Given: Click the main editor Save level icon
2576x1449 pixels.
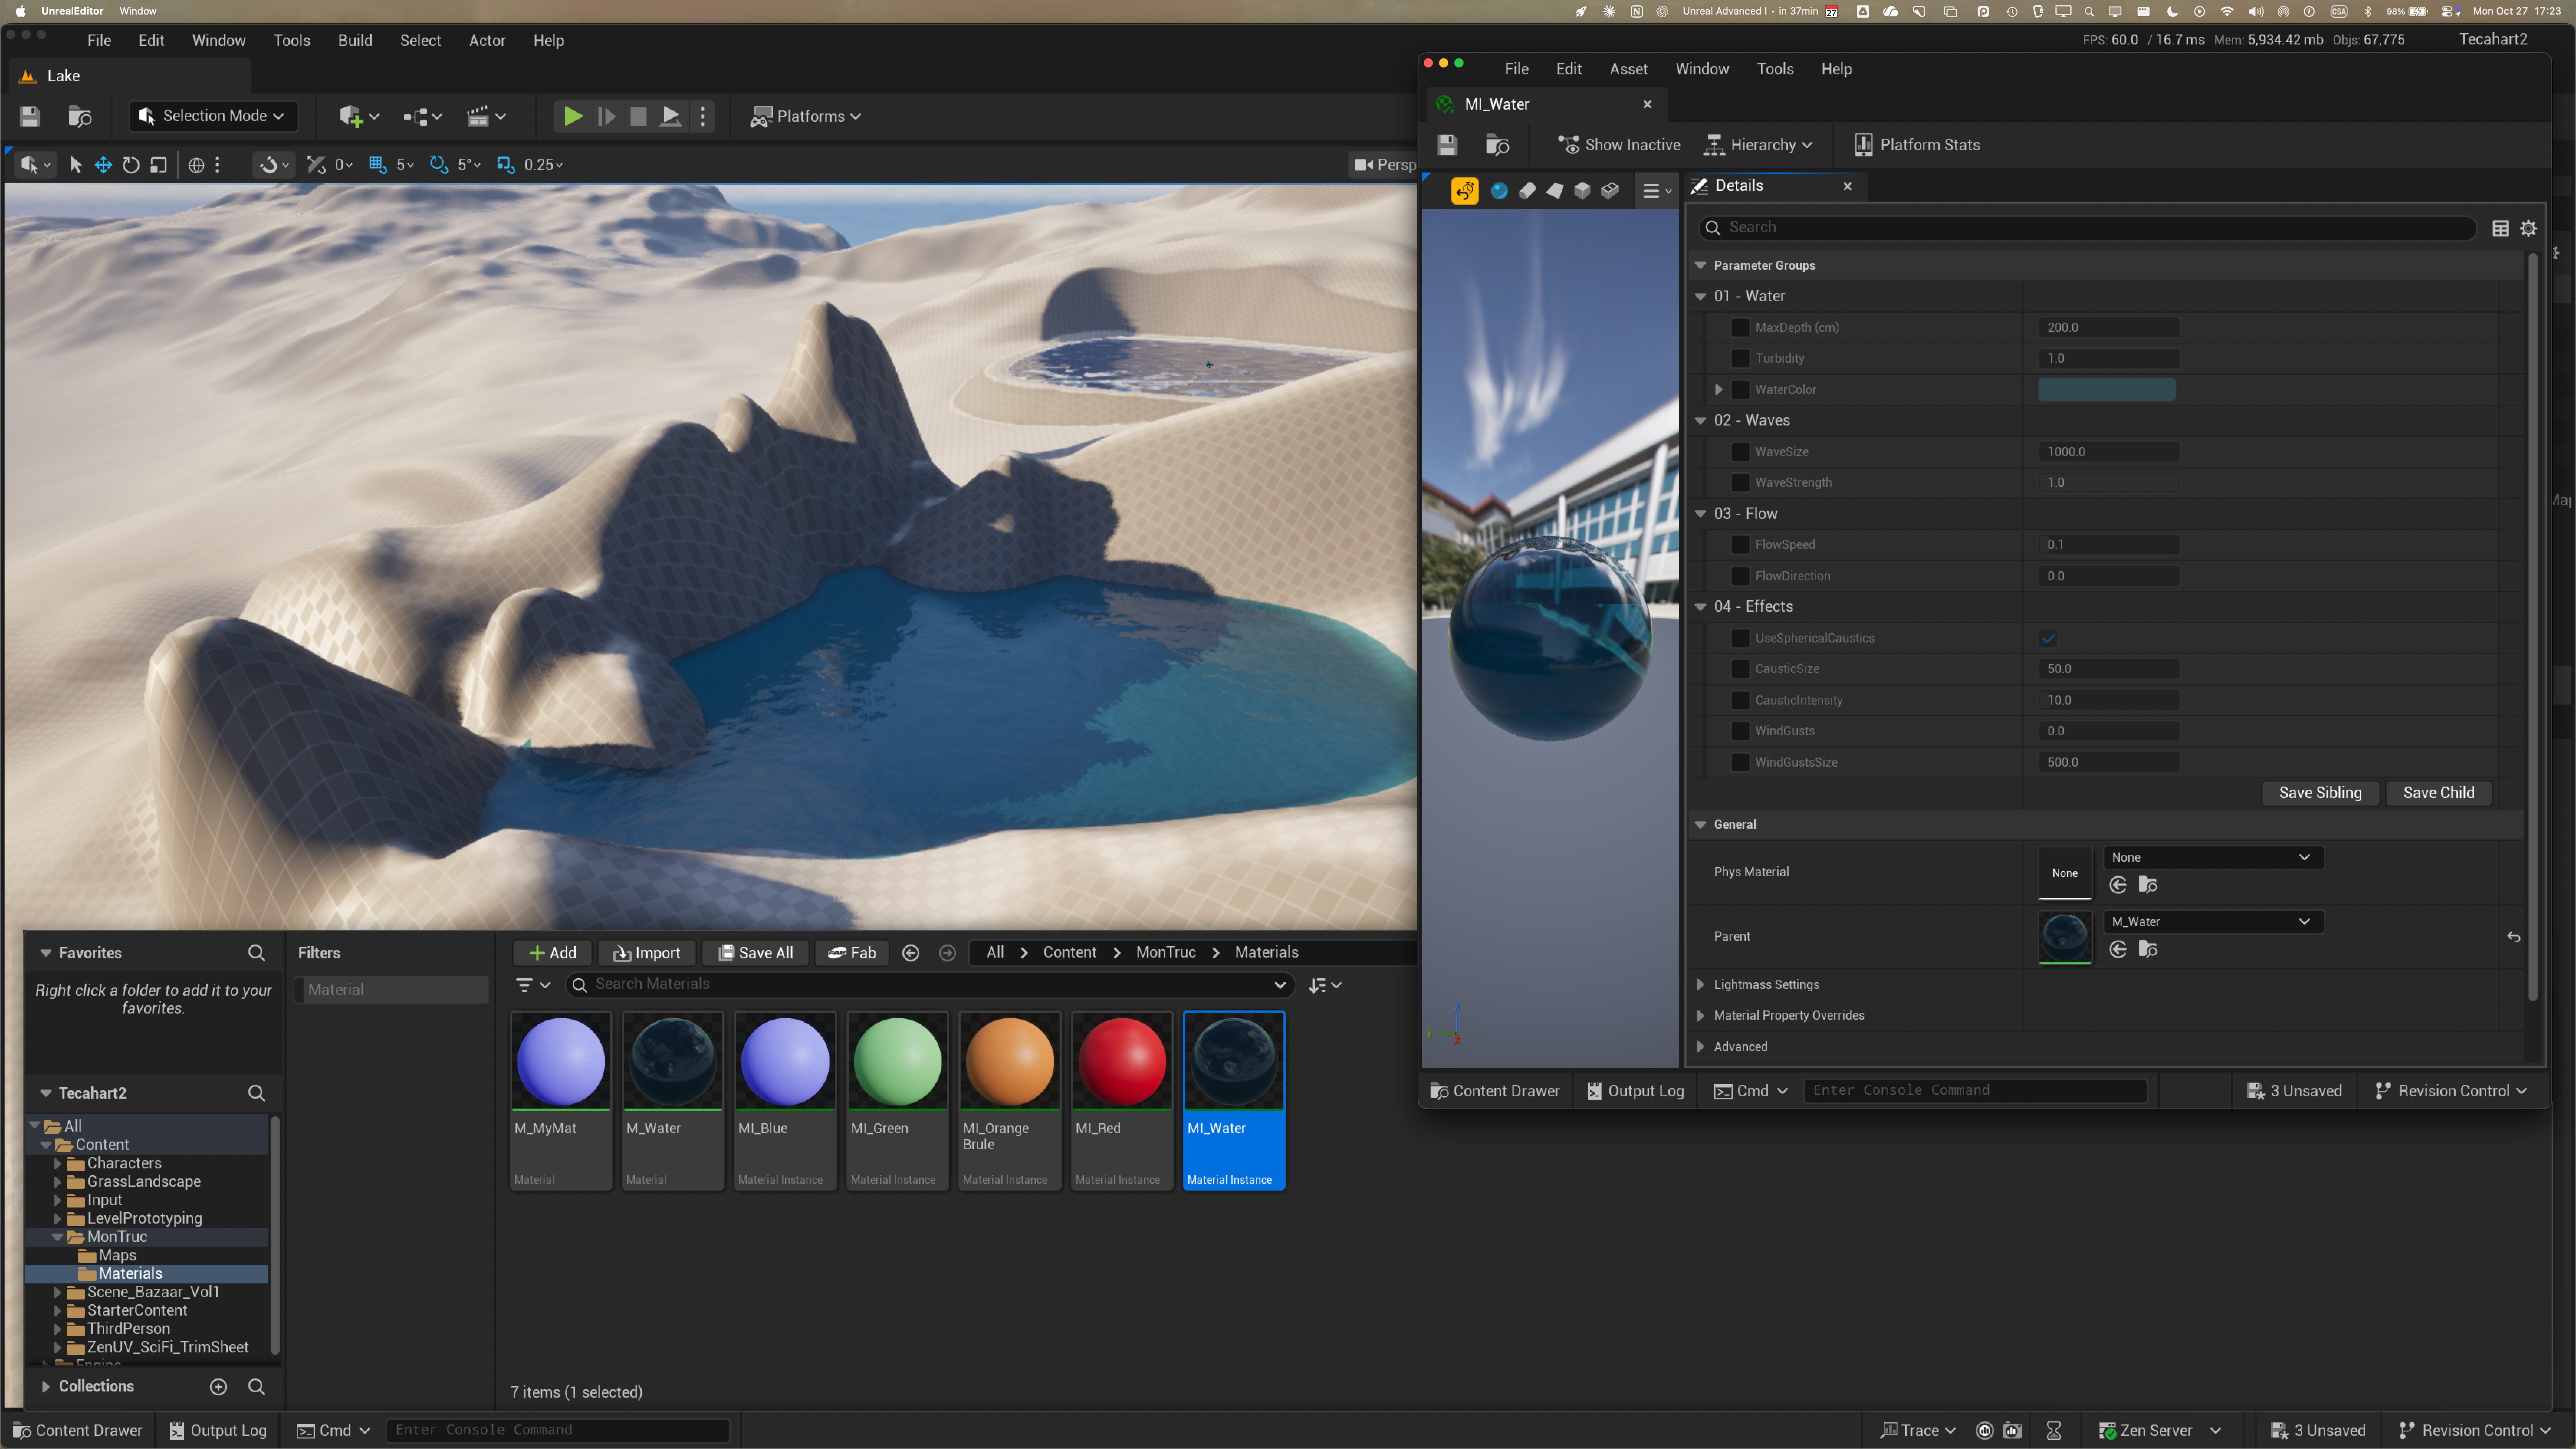Looking at the screenshot, I should (30, 116).
